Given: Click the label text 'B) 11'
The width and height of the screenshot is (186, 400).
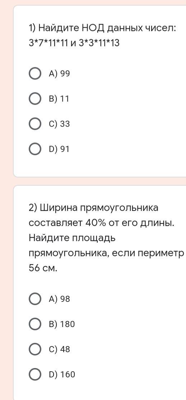Looking at the screenshot, I should (59, 99).
